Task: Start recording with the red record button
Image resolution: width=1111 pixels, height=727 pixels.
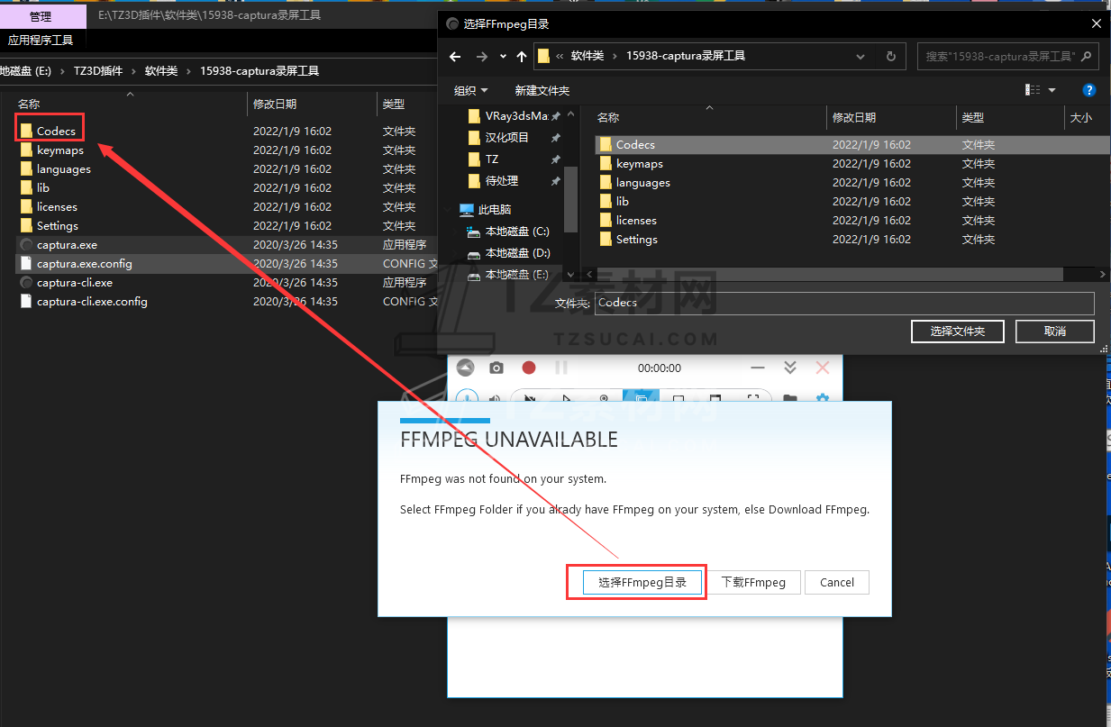Action: (x=529, y=368)
